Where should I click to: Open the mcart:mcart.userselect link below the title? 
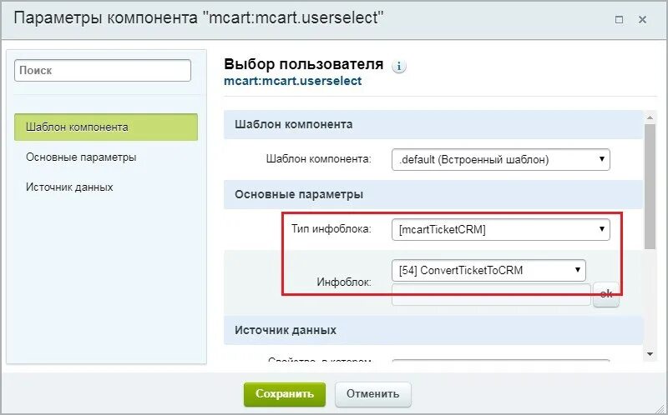293,81
